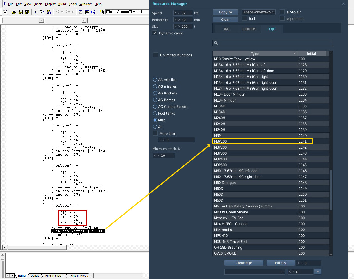Open the Anapa-Vityazevo airfield dropdown
This screenshot has height=279, width=354.
[x=259, y=12]
